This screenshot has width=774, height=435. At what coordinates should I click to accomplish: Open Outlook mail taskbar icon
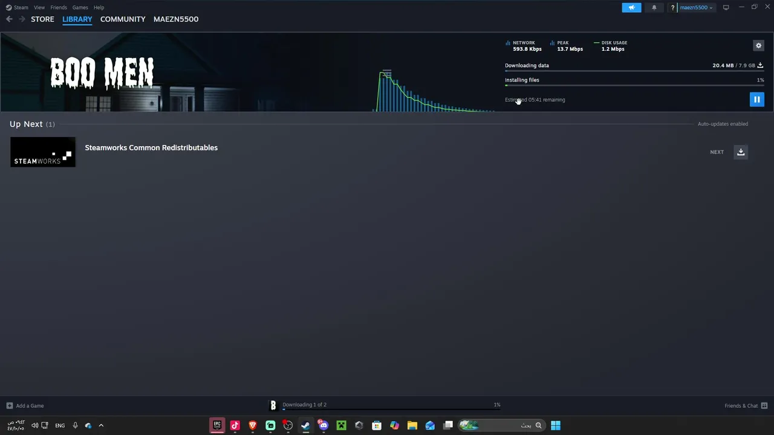coord(430,425)
